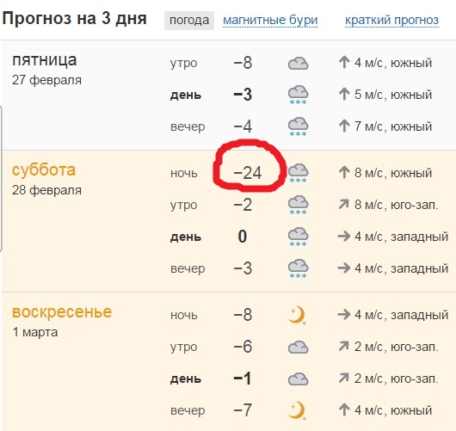Image resolution: width=456 pixels, height=431 pixels.
Task: Click the west wind arrow for Saturday day
Action: coord(344,237)
